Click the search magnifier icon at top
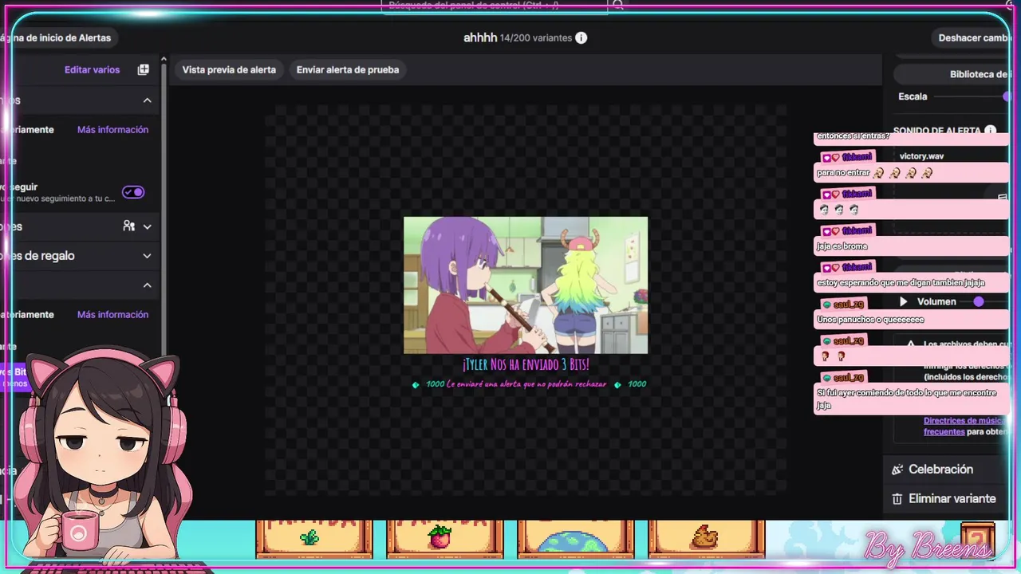This screenshot has height=574, width=1021. tap(618, 5)
